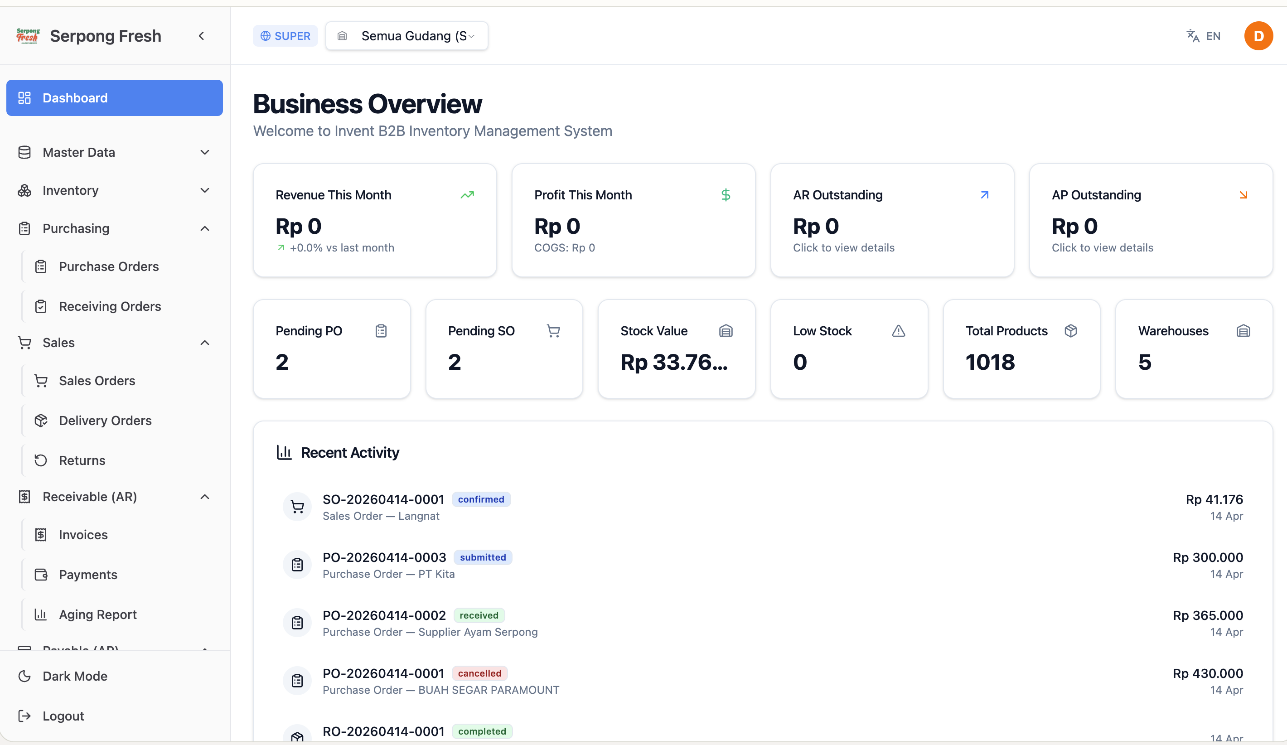Click the Serpong Fresh logo image
Screen dimensions: 1287x745
click(x=28, y=36)
